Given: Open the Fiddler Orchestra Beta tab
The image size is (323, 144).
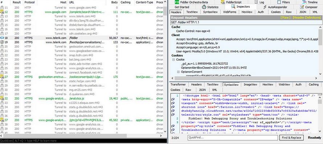Looking at the screenshot, I should tap(191, 2).
